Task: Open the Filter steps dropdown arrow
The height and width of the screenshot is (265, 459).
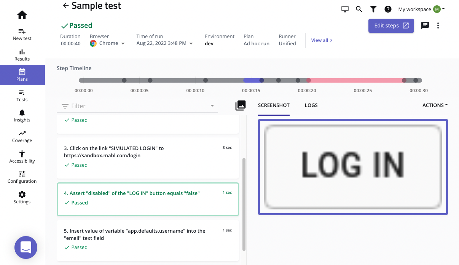Action: [x=212, y=106]
